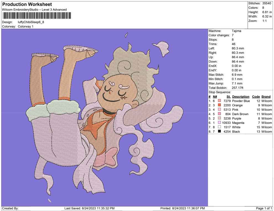Click the Page 1 of 1 footer text
Image resolution: width=274 pixels, height=211 pixels.
click(264, 208)
